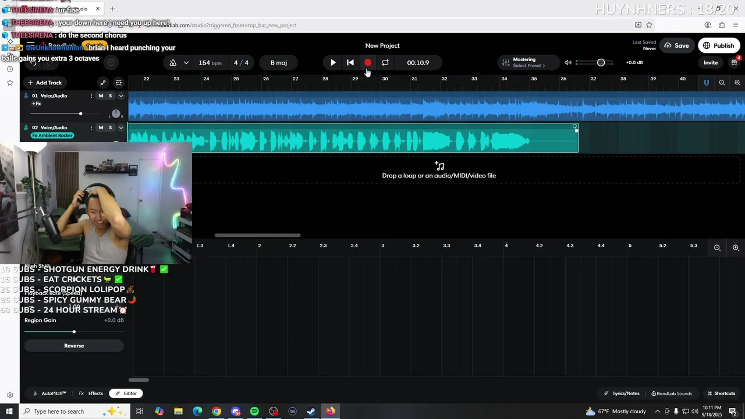
Task: Click the Invite button
Action: (711, 63)
